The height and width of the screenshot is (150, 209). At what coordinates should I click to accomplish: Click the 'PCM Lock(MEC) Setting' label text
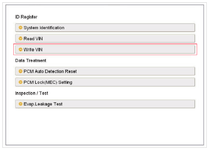(x=48, y=82)
